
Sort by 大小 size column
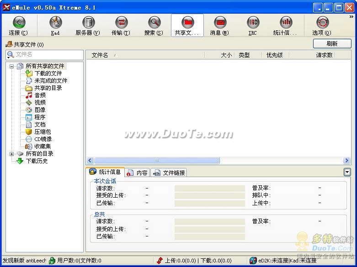pyautogui.click(x=219, y=55)
